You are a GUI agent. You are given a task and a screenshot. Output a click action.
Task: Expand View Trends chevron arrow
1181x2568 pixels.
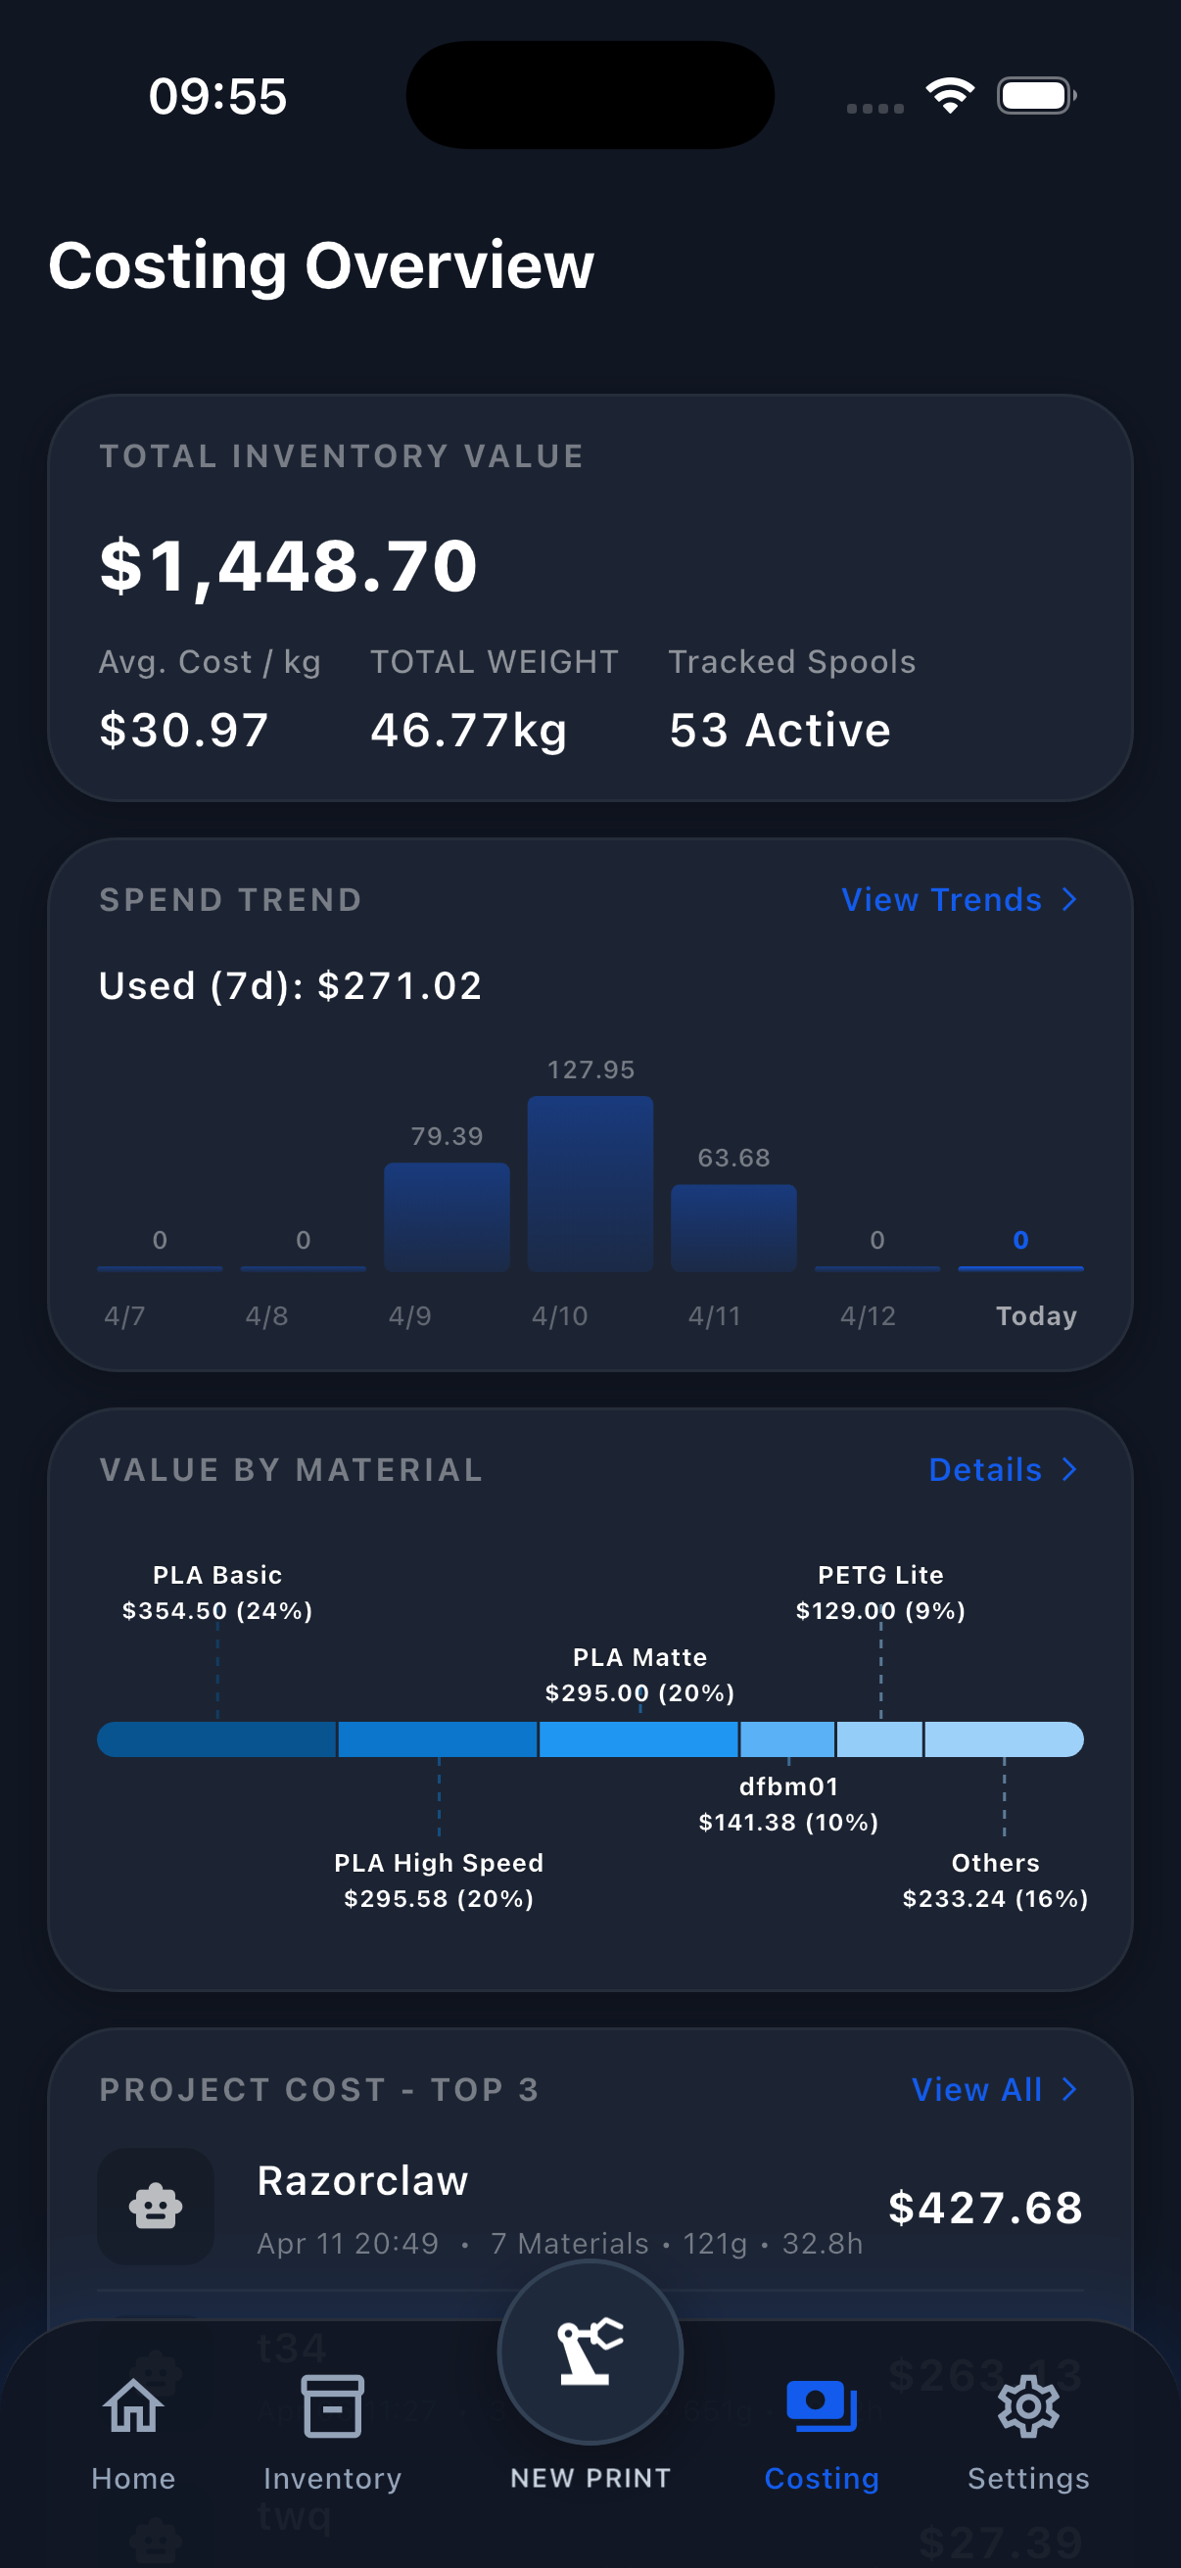click(x=1069, y=899)
